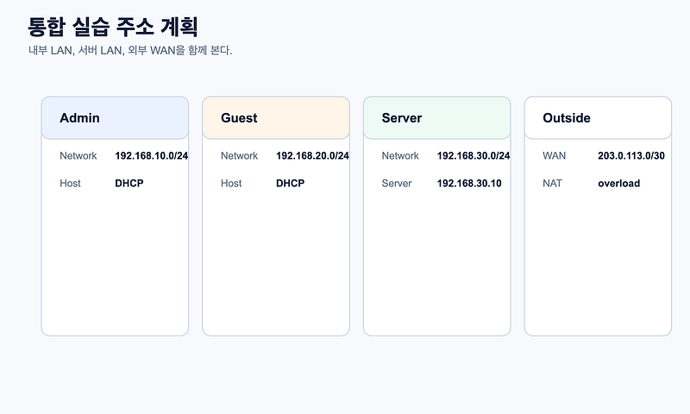Click the Server card header
Image resolution: width=690 pixels, height=414 pixels.
(437, 118)
